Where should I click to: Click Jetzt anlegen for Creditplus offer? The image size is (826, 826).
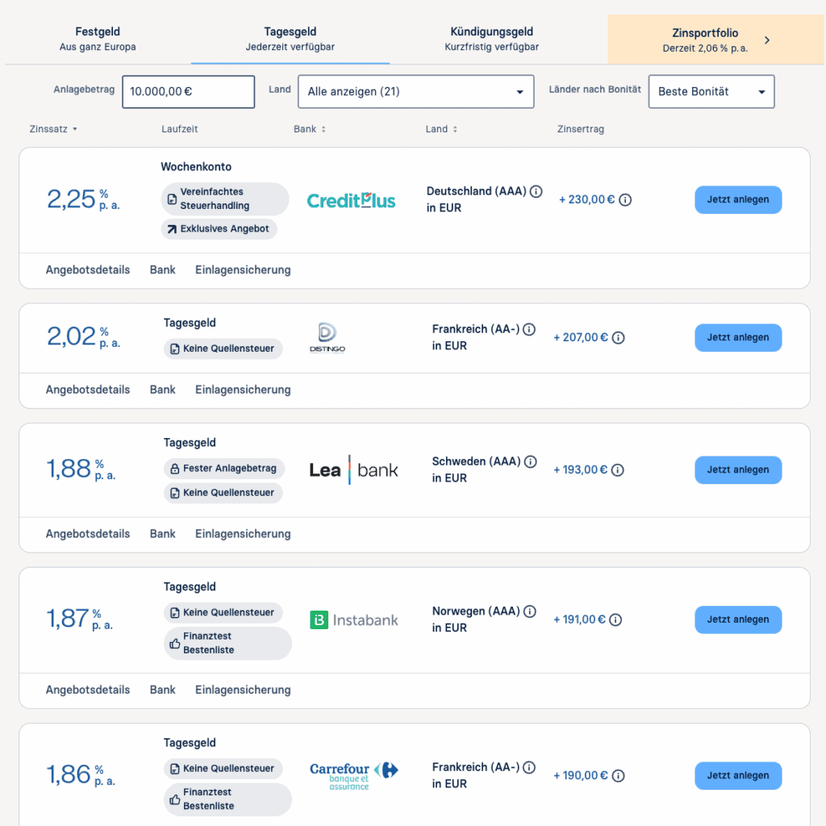[738, 200]
